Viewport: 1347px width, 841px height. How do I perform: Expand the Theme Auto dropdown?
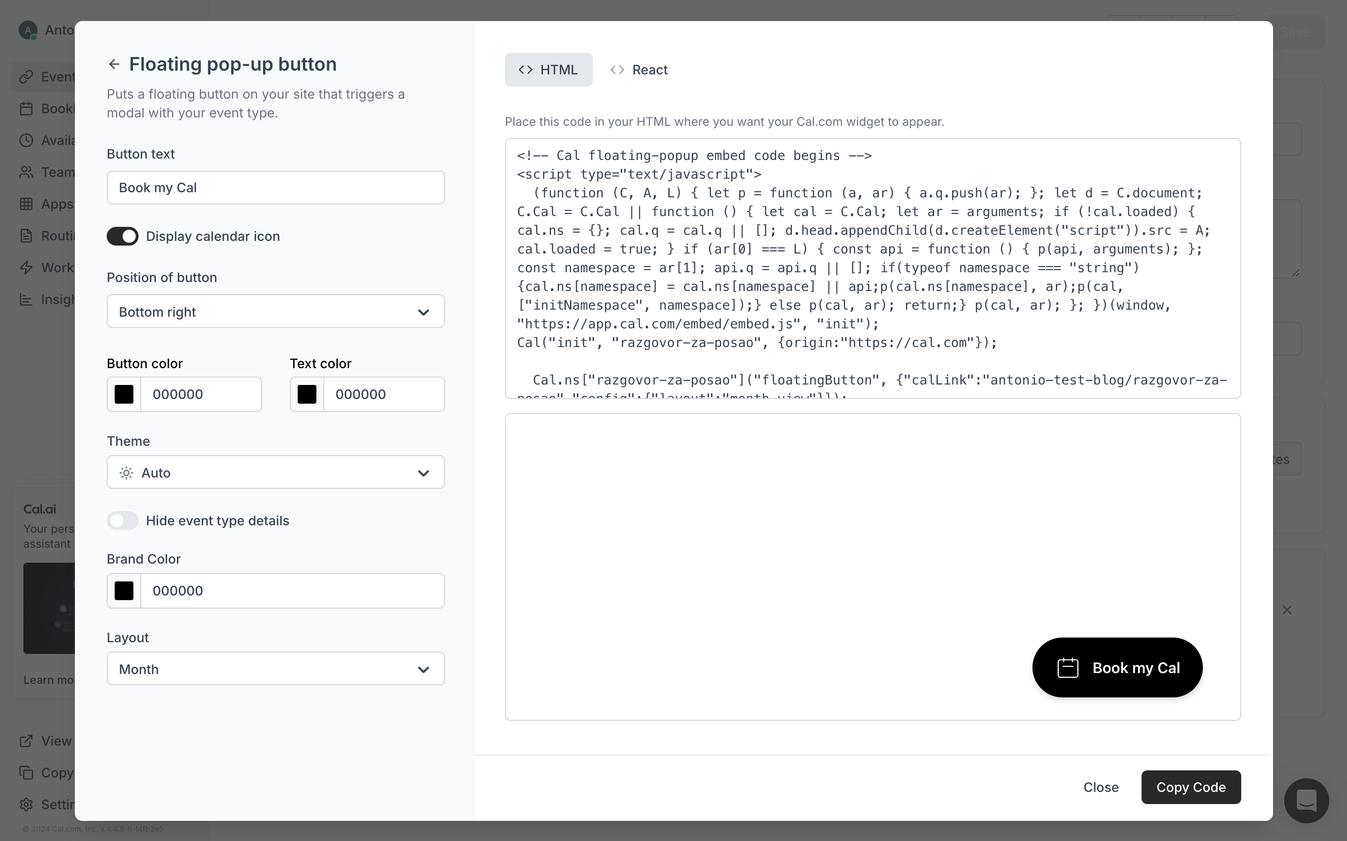[x=275, y=472]
